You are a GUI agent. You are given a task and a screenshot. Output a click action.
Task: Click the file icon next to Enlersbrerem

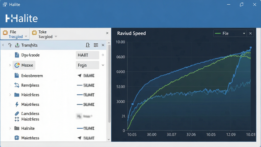pyautogui.click(x=17, y=75)
